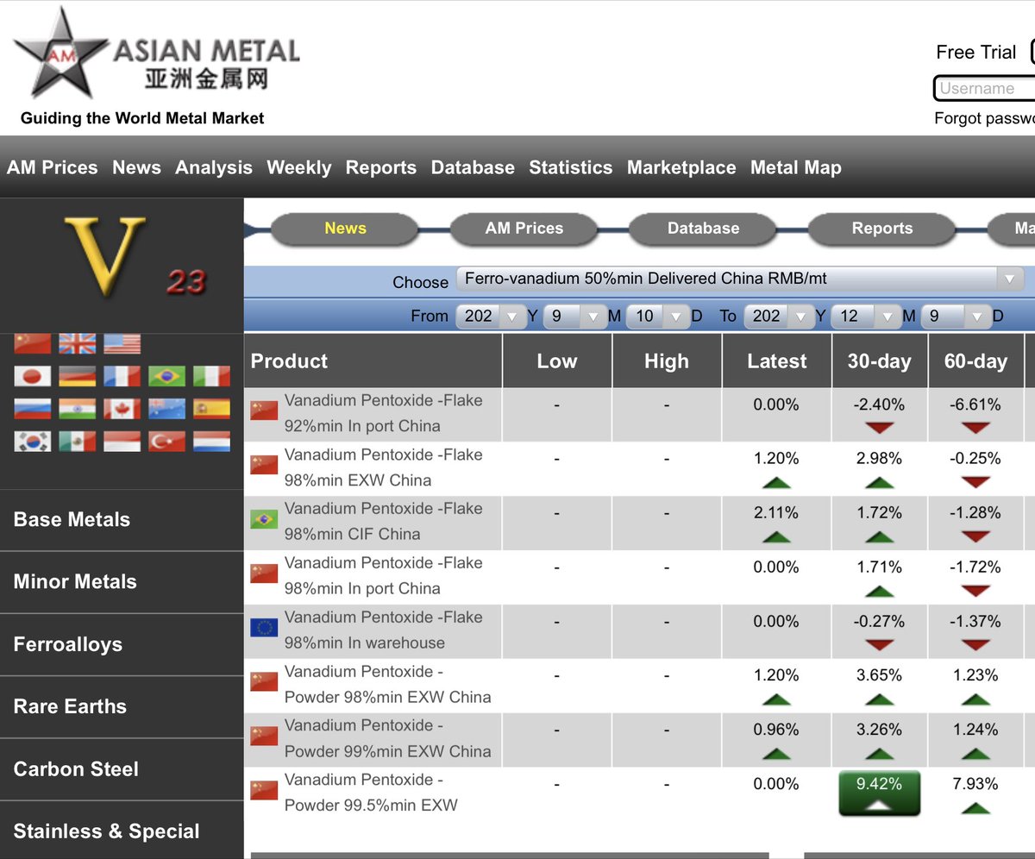Select the South Korea flag in the sidebar
Viewport: 1035px width, 859px height.
coord(33,442)
